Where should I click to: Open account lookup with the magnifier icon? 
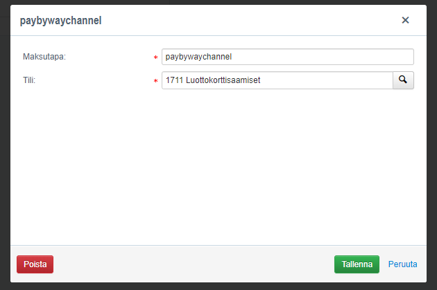403,80
